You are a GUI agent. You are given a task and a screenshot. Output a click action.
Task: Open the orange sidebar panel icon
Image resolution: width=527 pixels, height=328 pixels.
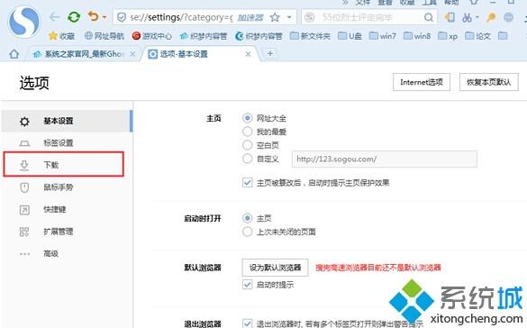450,17
